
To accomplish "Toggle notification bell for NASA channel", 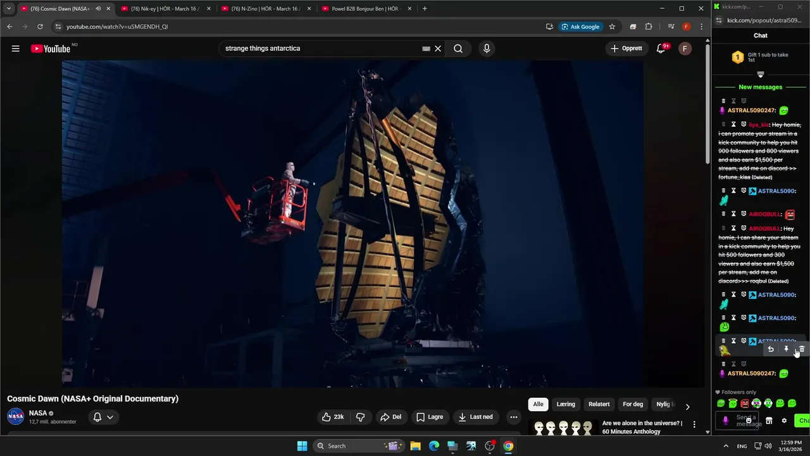I will coord(103,417).
